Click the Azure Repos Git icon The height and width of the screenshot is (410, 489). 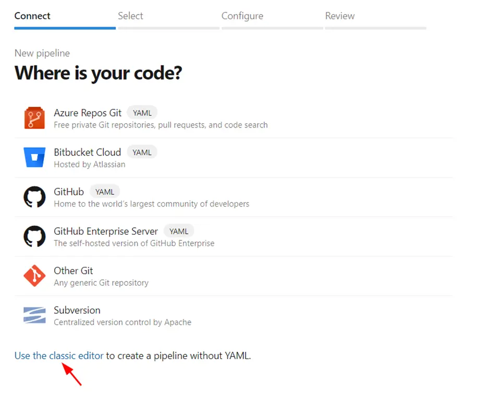coord(34,118)
